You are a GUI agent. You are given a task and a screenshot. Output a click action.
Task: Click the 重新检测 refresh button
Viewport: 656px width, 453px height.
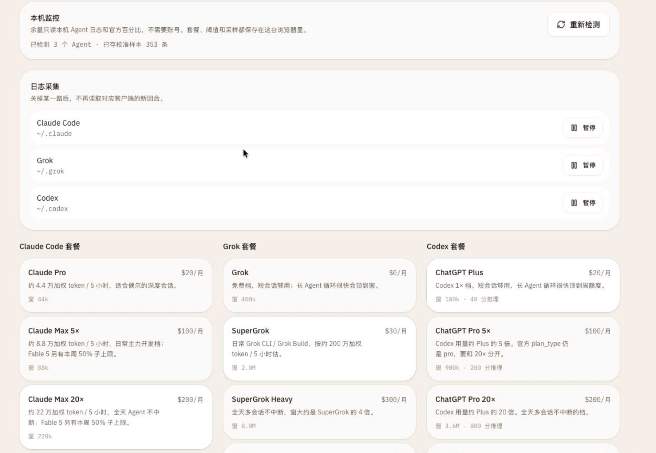[578, 24]
